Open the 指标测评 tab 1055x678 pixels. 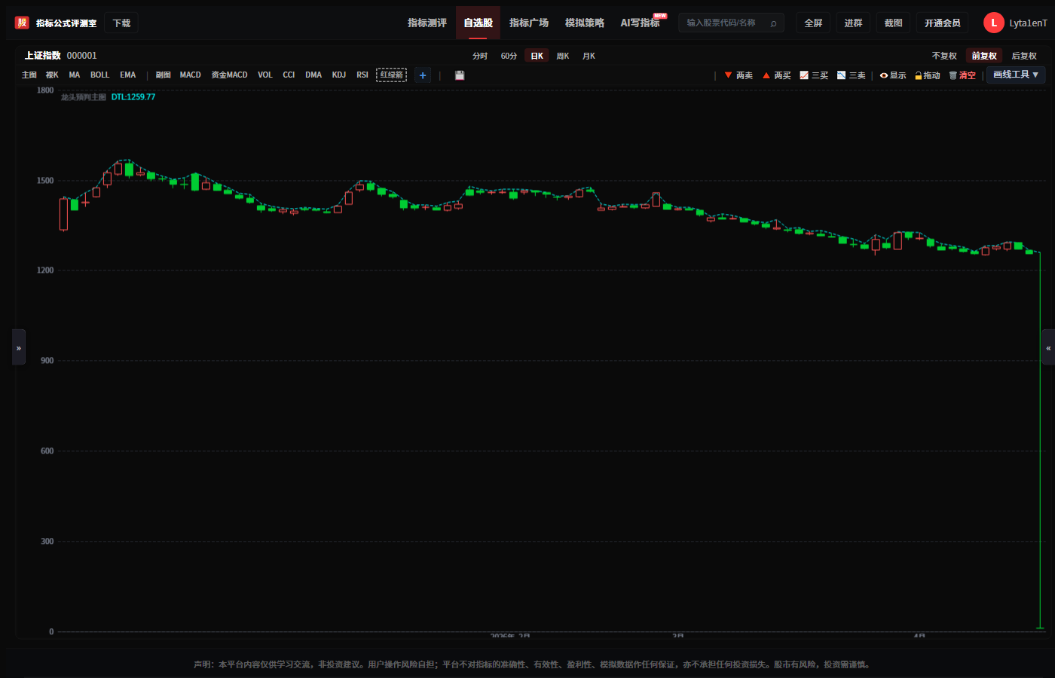tap(427, 23)
